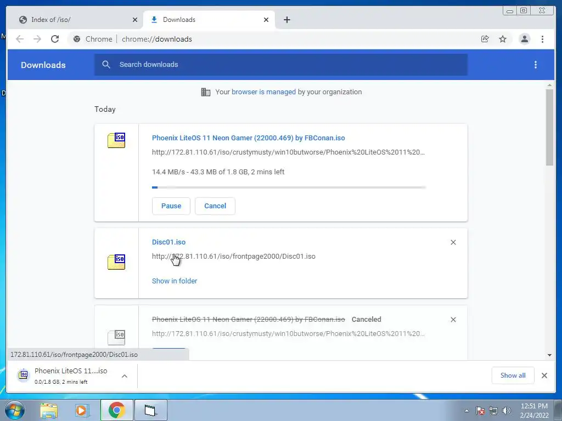Click ISO file icon of active Phoenix download
This screenshot has width=562, height=421.
[116, 140]
